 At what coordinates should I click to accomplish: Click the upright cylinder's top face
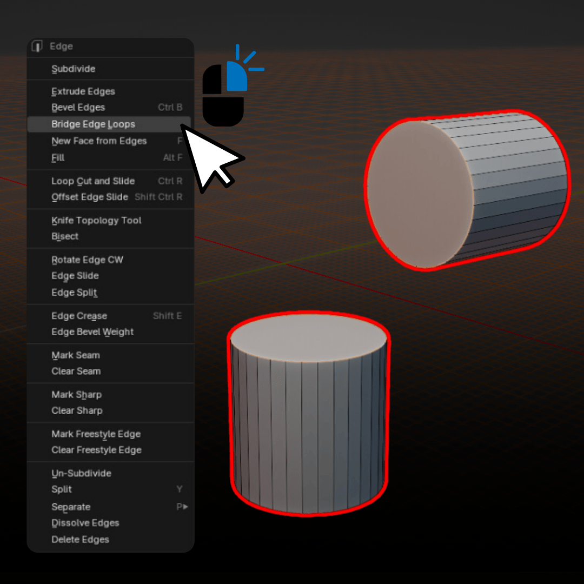308,338
